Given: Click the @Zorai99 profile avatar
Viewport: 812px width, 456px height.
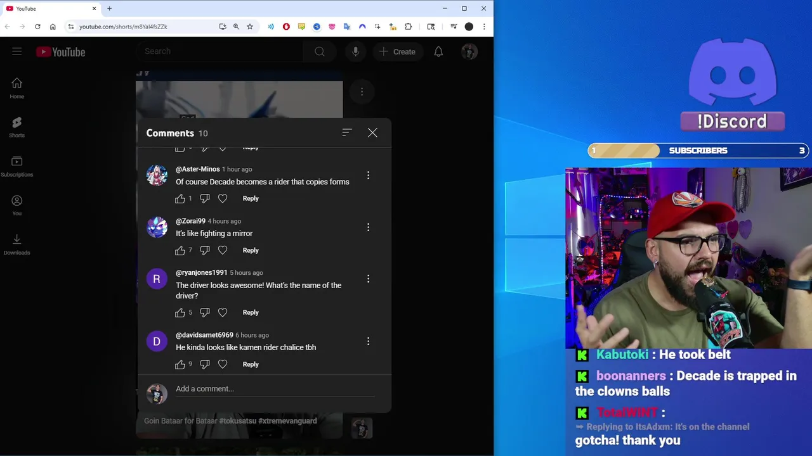Looking at the screenshot, I should [157, 227].
